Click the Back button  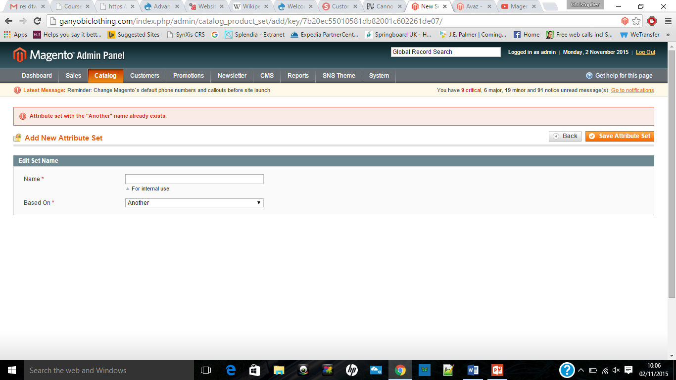565,136
